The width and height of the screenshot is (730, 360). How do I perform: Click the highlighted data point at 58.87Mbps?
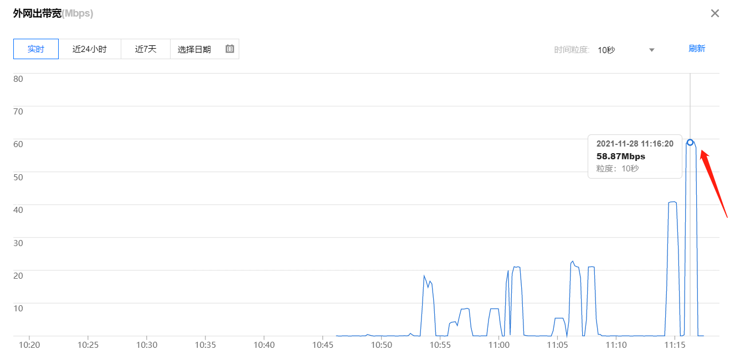[x=690, y=142]
